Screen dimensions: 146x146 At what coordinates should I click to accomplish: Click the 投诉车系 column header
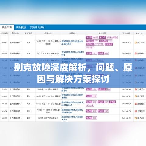[29, 33]
